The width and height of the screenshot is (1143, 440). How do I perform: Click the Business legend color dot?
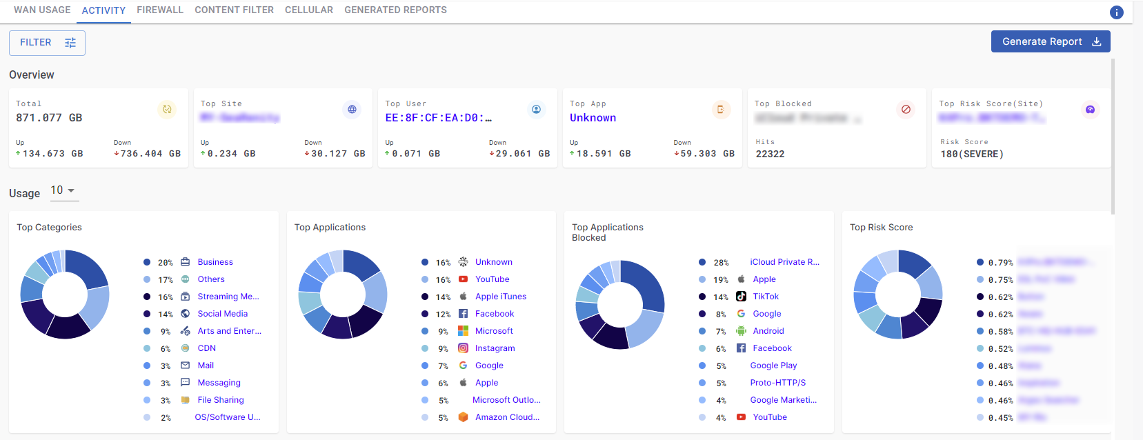click(147, 262)
